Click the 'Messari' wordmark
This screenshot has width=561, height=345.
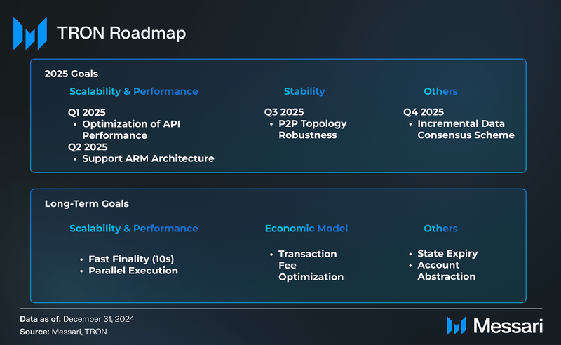pos(508,326)
